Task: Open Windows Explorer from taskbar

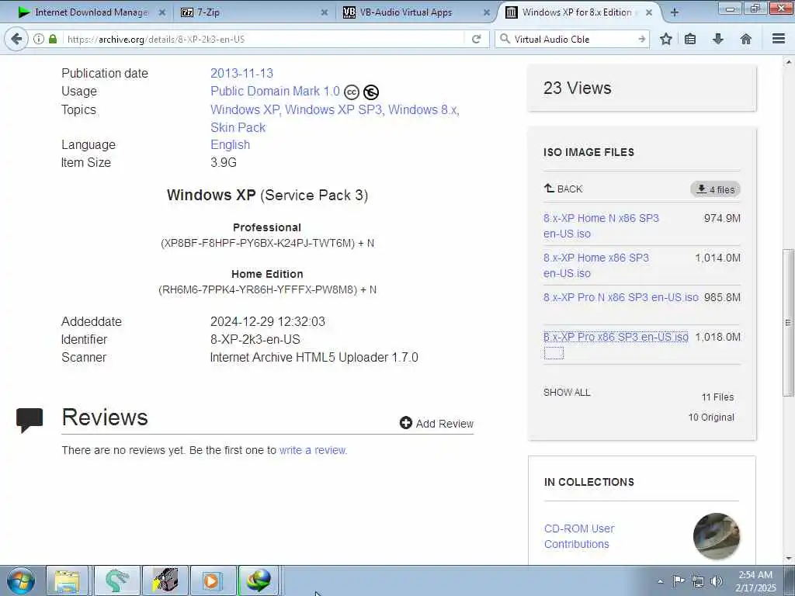Action: (67, 580)
